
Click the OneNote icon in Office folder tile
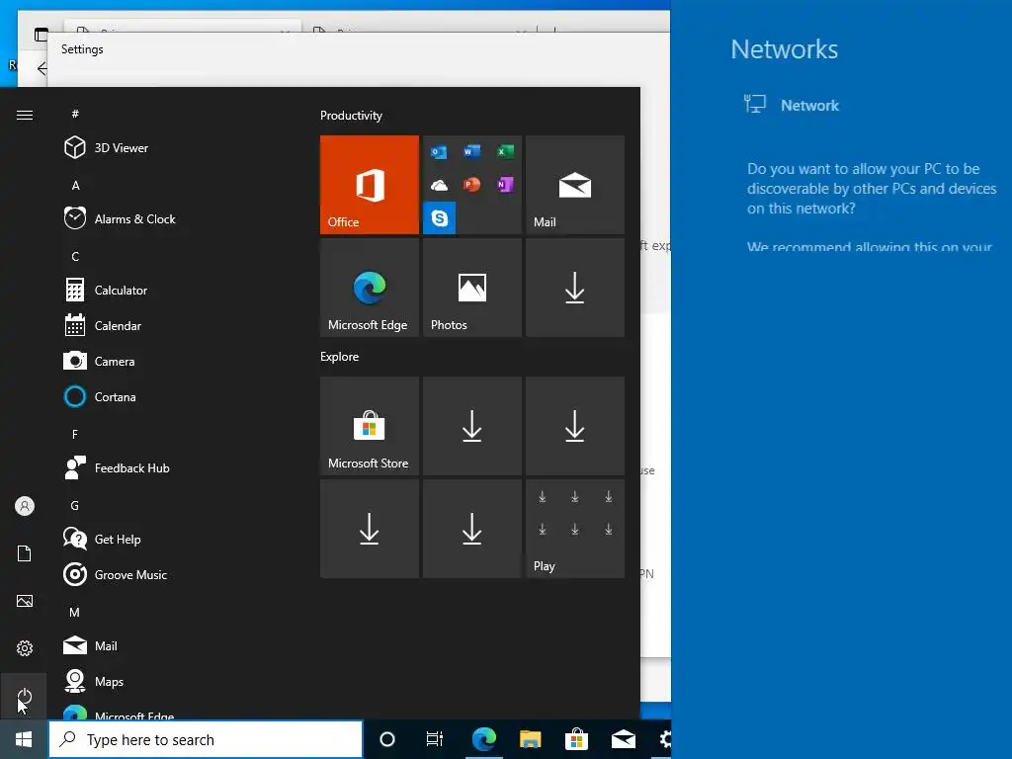tap(505, 185)
